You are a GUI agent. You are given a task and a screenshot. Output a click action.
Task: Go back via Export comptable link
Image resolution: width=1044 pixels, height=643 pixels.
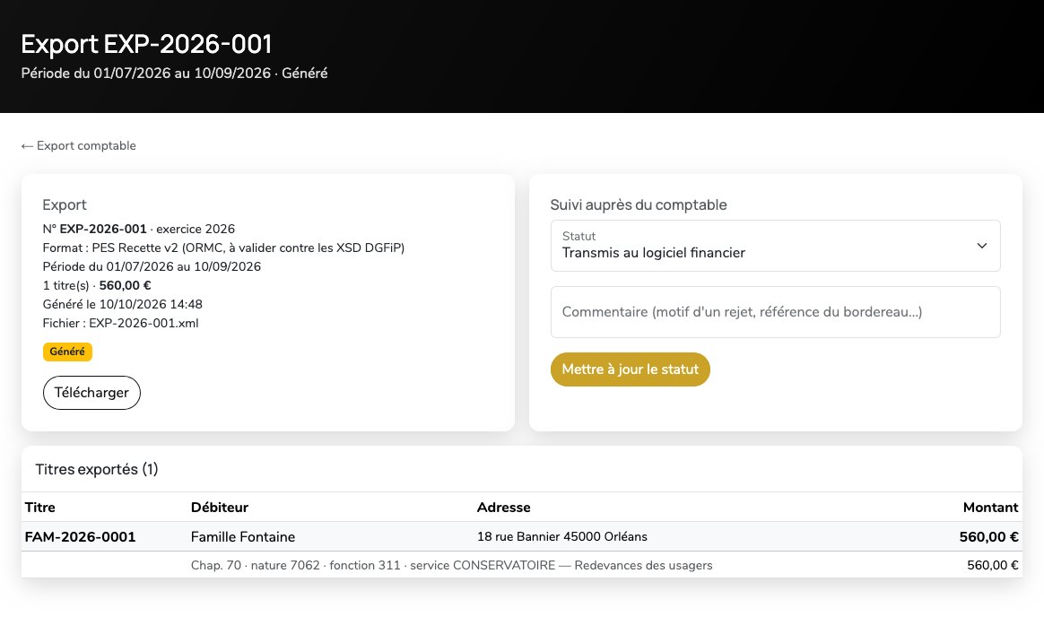click(79, 146)
